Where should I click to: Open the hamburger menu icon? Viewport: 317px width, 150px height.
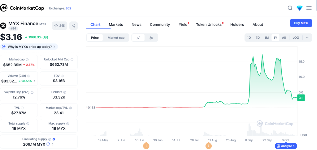coord(309,8)
